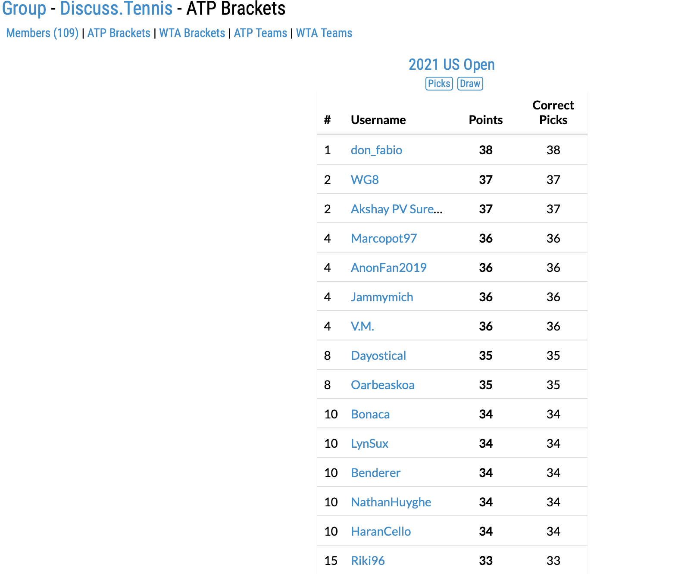Open Marcopot97 user link
This screenshot has width=675, height=574.
tap(384, 238)
